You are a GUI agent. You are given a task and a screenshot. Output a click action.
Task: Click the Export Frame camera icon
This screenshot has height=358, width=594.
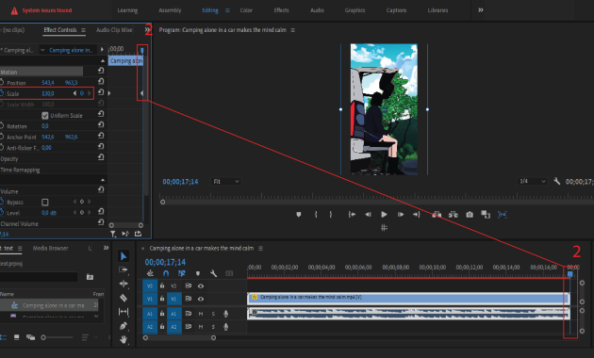pos(470,215)
